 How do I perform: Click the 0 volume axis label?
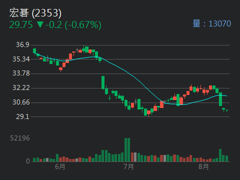tap(28, 161)
